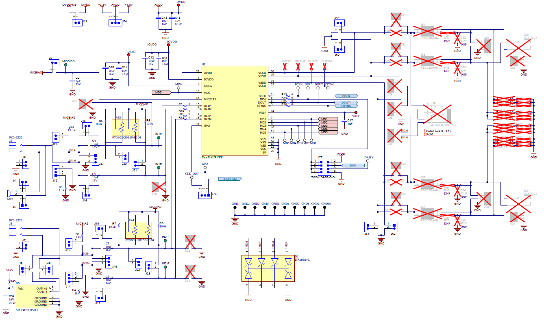Click the IRQ/IRQZ signal port
Screen dimensions: 544x320
pos(230,178)
